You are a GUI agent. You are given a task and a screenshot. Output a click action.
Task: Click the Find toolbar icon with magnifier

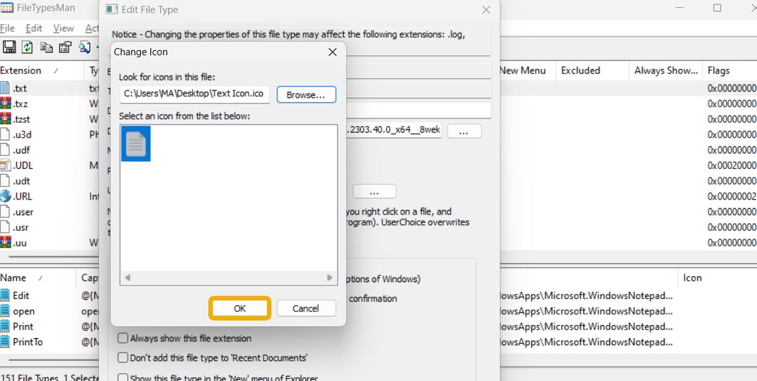(84, 47)
